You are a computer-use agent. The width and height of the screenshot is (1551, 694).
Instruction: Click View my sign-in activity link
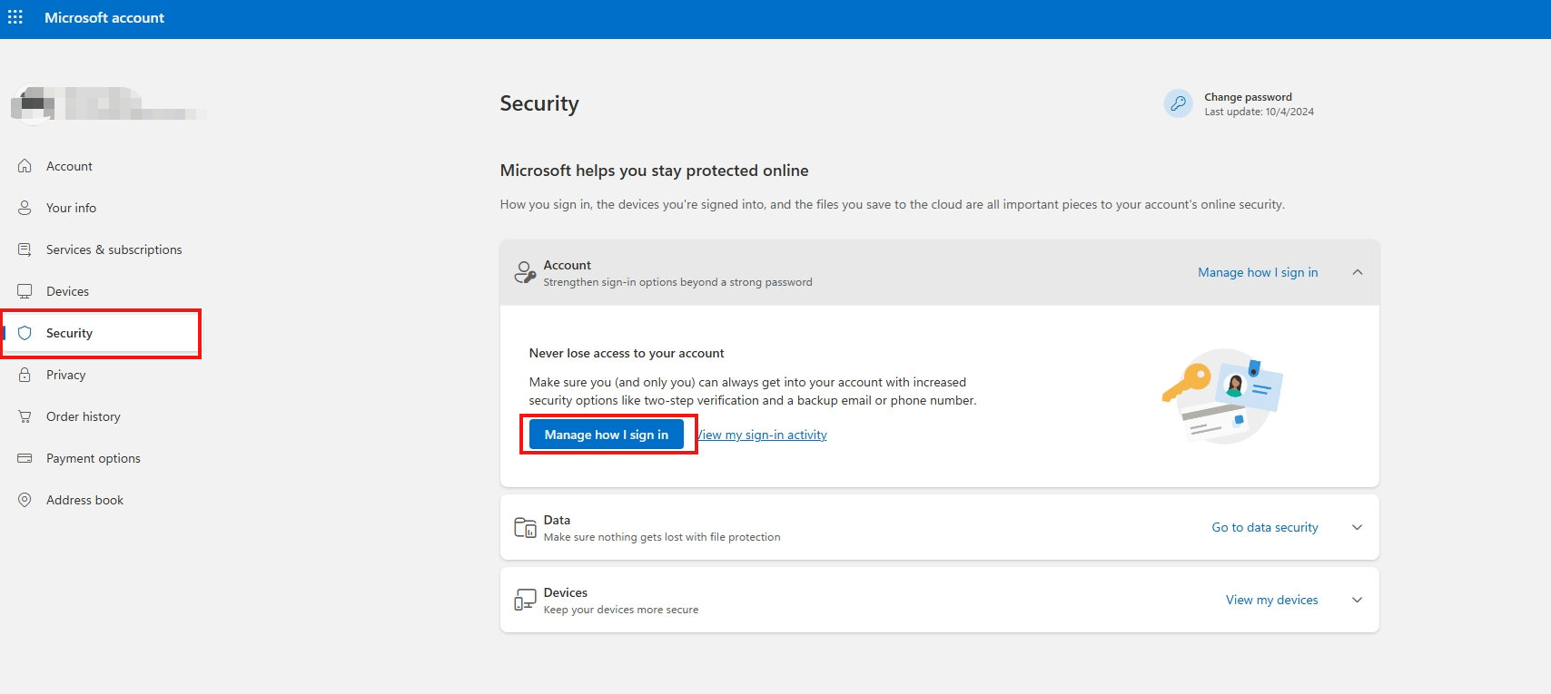pos(763,435)
